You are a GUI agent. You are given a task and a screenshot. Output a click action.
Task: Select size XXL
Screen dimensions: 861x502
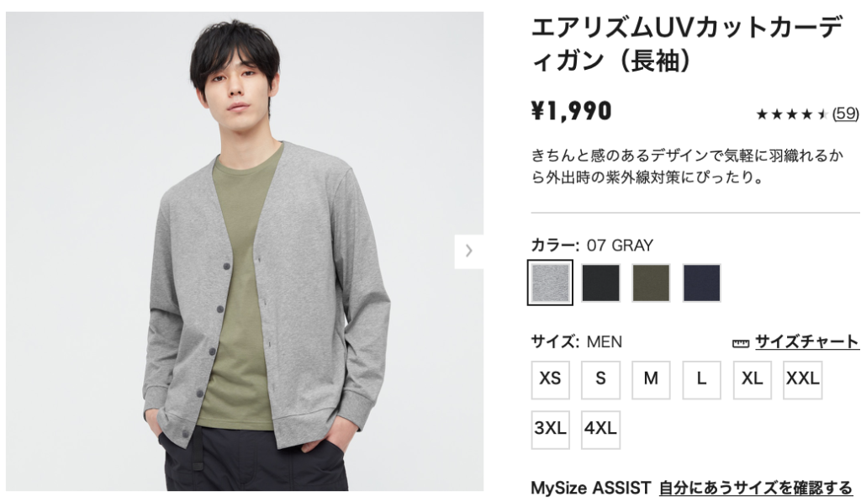click(x=803, y=379)
